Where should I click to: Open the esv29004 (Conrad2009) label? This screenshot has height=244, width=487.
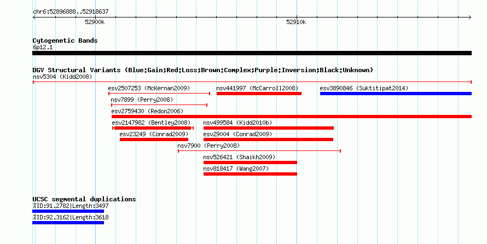[237, 134]
